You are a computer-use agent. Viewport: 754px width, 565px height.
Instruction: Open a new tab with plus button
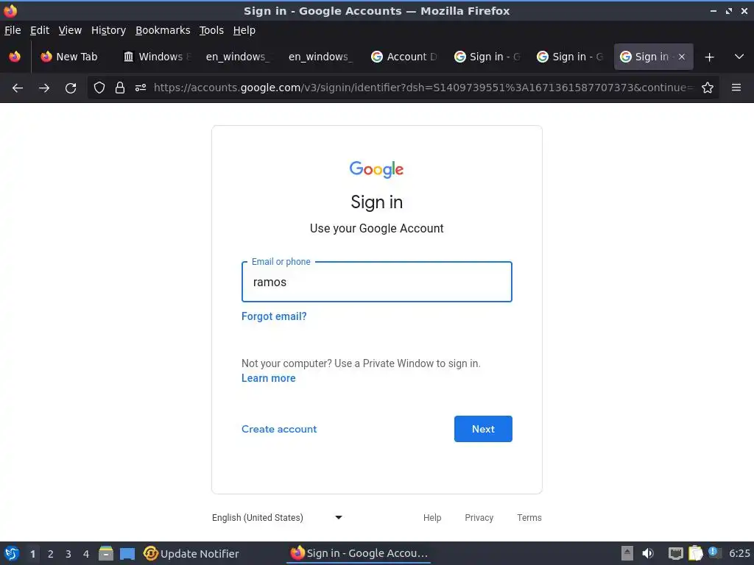pyautogui.click(x=709, y=57)
